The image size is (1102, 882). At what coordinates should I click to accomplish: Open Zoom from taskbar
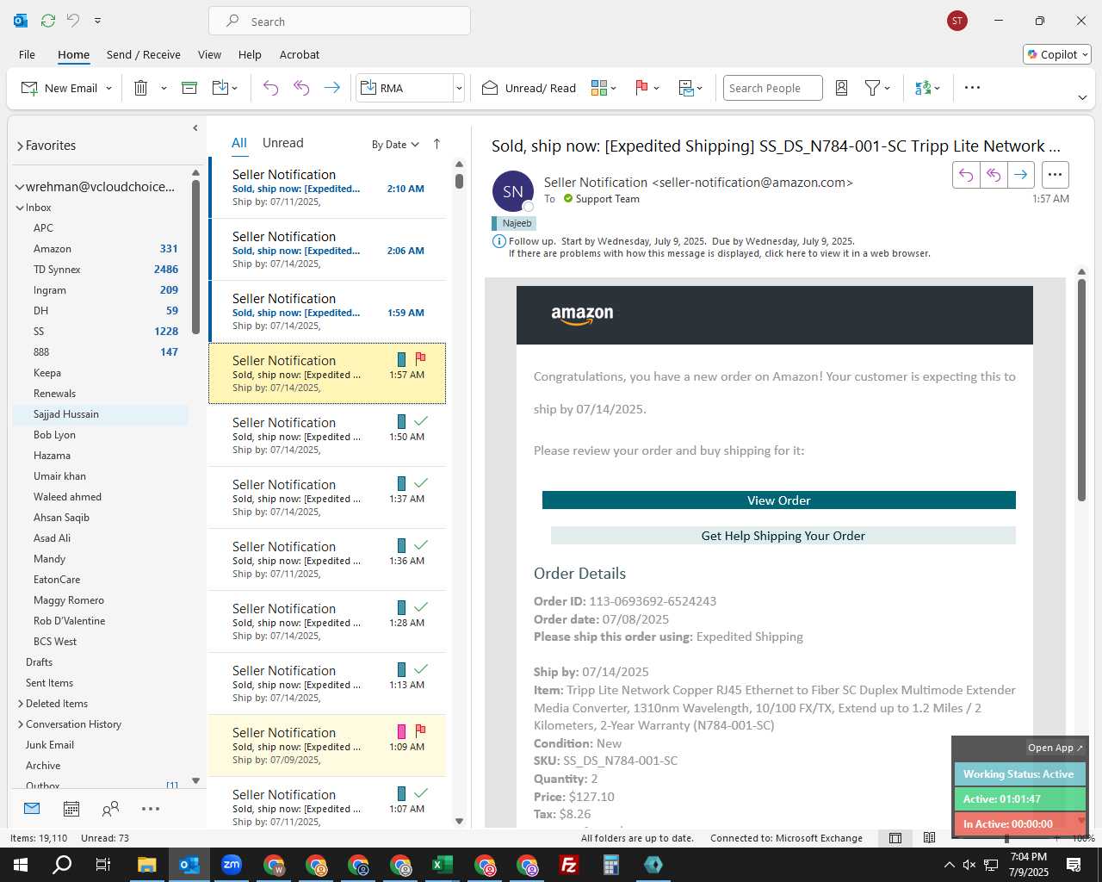232,865
